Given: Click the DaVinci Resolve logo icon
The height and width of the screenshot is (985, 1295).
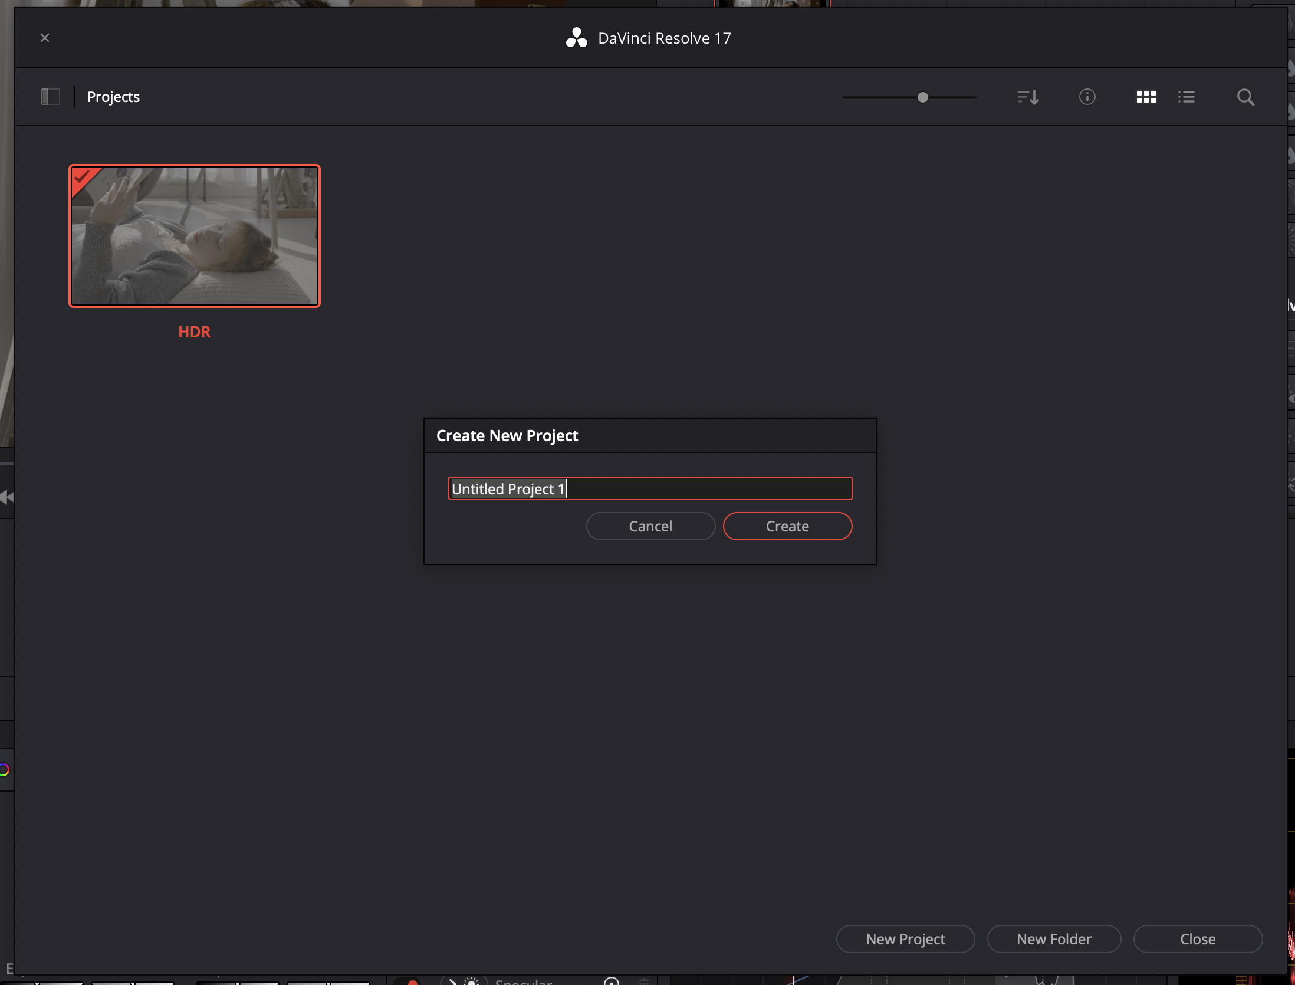Looking at the screenshot, I should pos(576,38).
